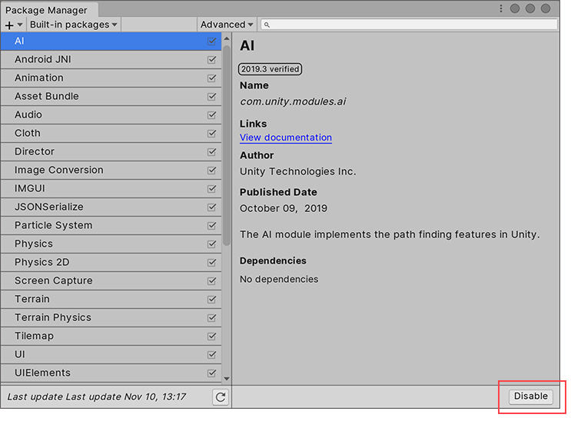Select the Cloth package
The width and height of the screenshot is (571, 421).
click(x=111, y=134)
